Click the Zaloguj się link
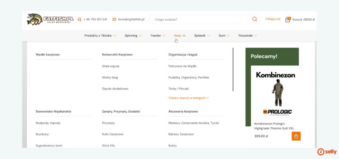Viewport: 339px width, 159px height. pos(273,19)
